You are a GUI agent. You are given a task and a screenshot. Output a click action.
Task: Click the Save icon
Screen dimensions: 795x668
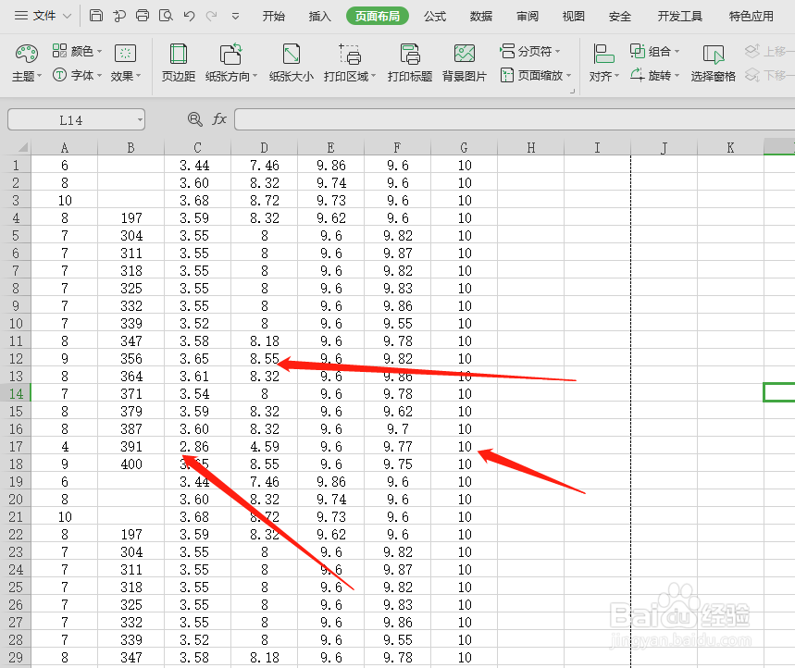[x=96, y=16]
